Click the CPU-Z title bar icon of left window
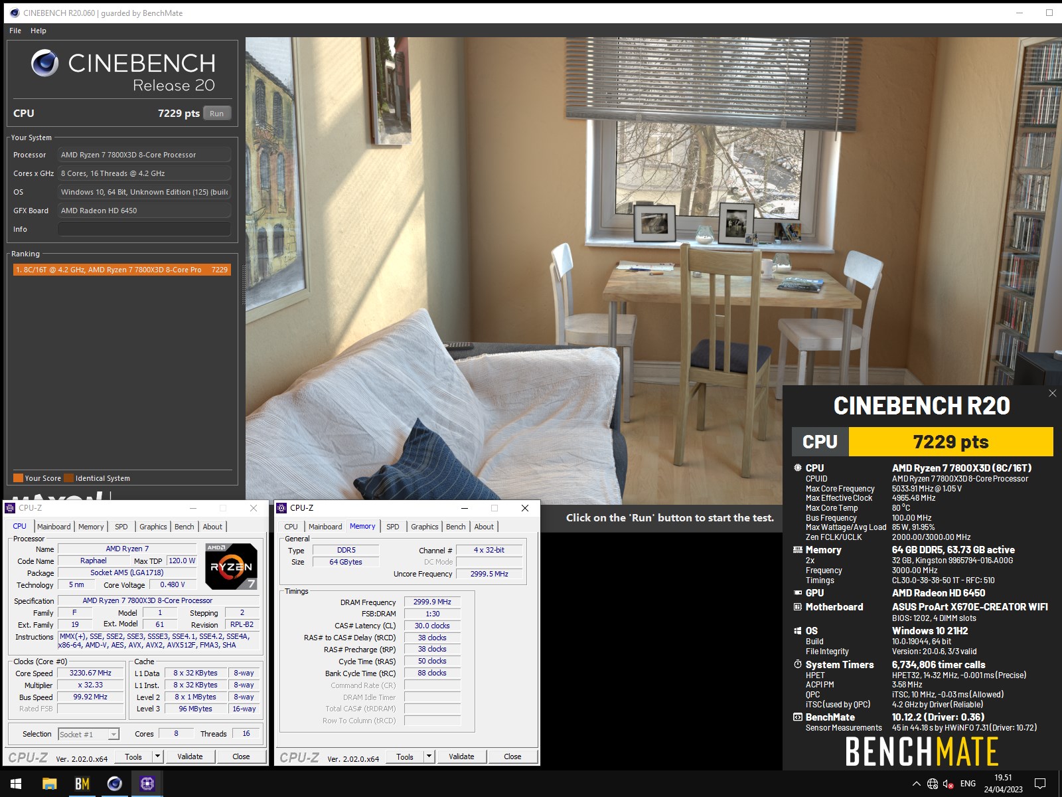 pos(10,508)
